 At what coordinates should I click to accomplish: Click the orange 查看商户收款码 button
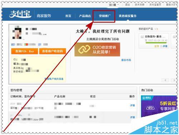53,51
